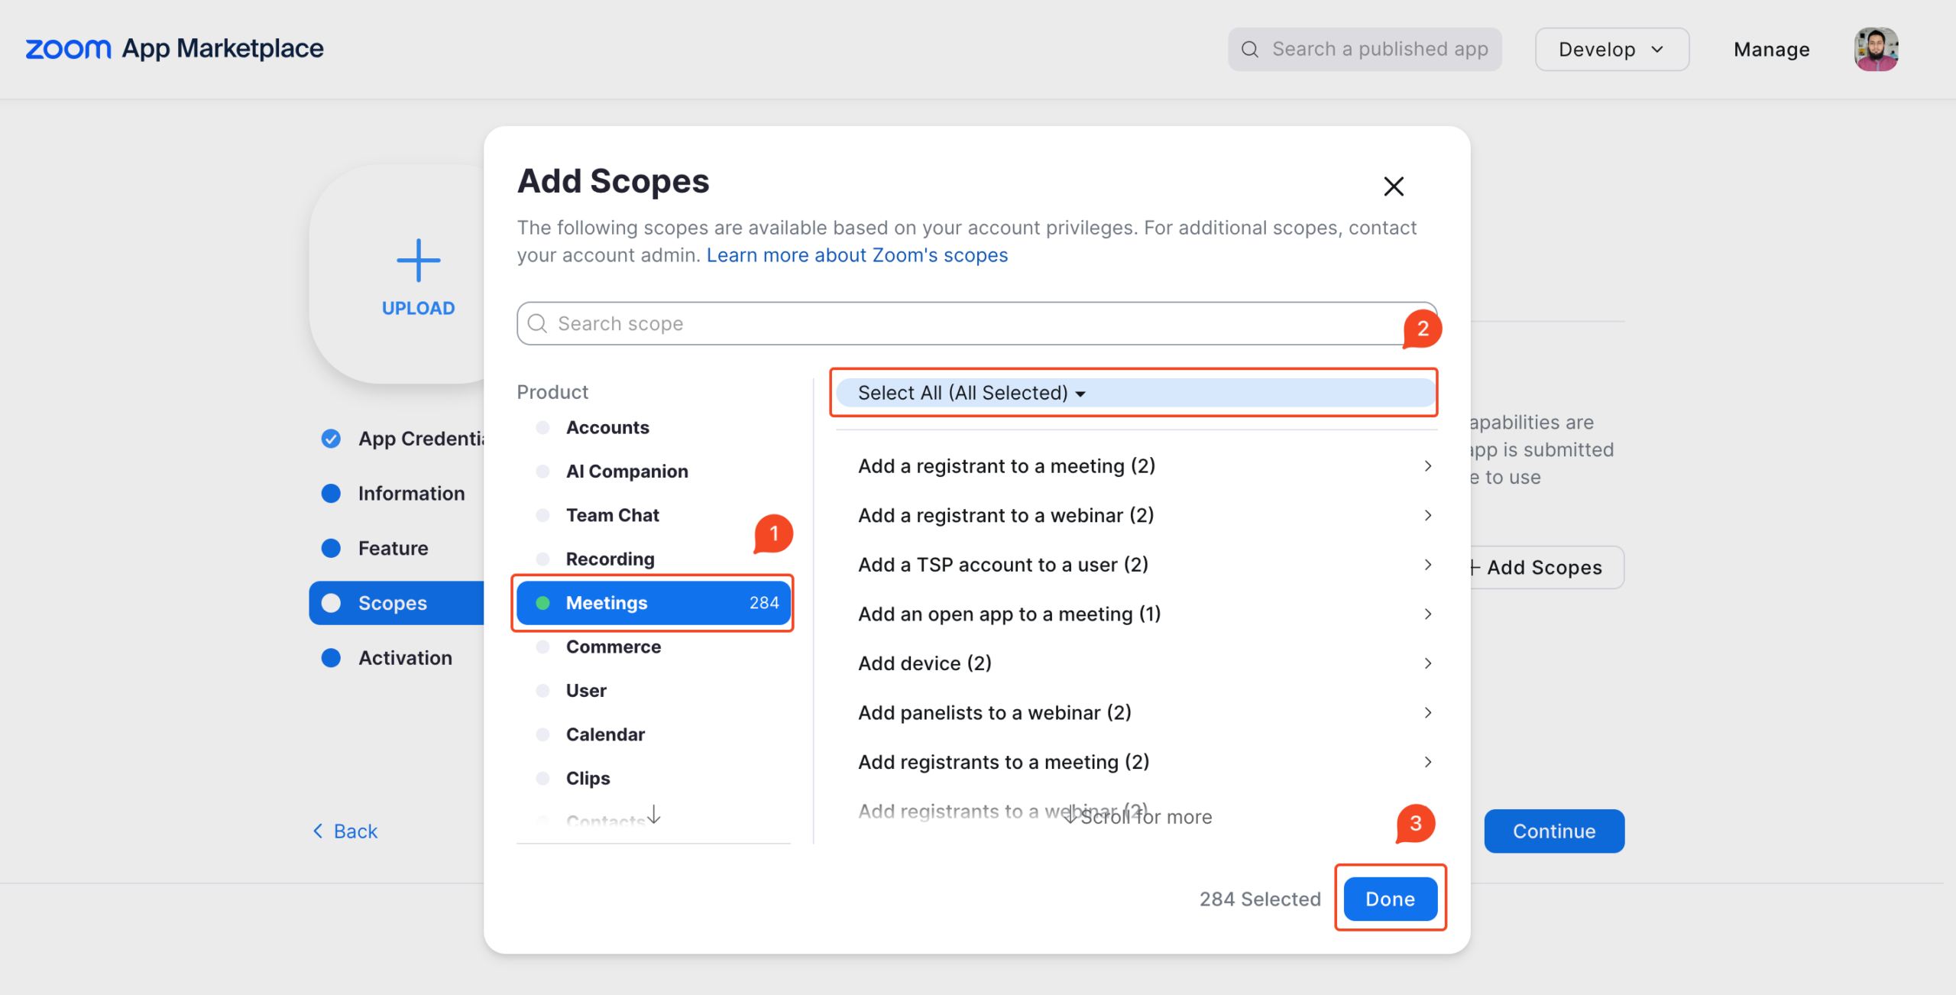Open the Select All (All Selected) dropdown

(x=1135, y=393)
